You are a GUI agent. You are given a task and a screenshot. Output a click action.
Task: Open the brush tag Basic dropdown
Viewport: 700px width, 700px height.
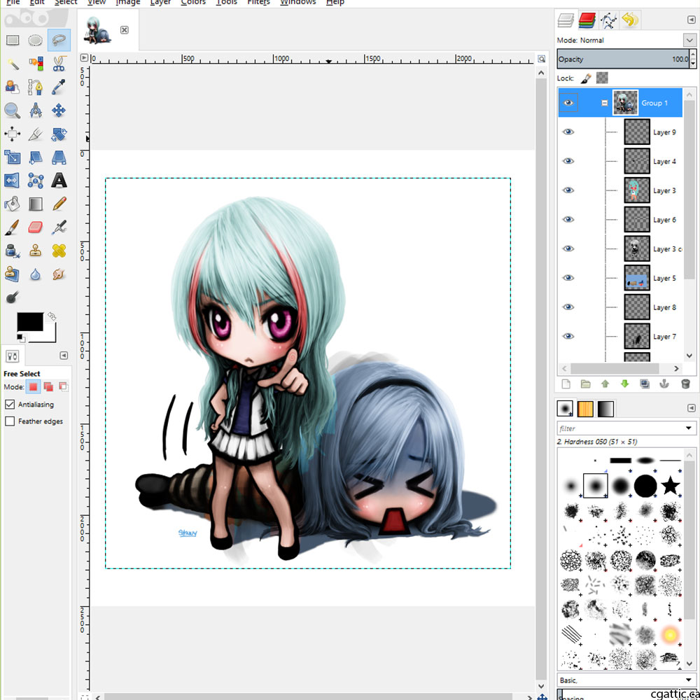[688, 680]
